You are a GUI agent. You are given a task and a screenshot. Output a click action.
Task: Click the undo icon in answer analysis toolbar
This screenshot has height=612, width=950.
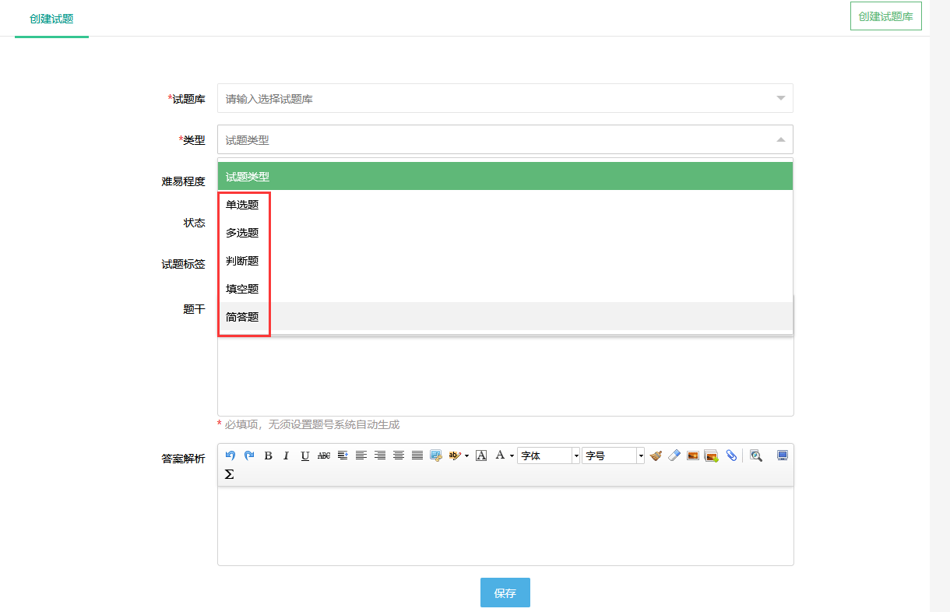[x=230, y=455]
